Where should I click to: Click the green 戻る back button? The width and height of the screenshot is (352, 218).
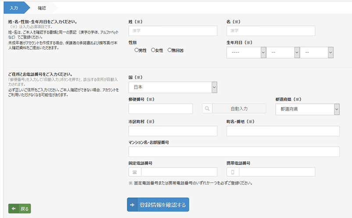point(20,209)
